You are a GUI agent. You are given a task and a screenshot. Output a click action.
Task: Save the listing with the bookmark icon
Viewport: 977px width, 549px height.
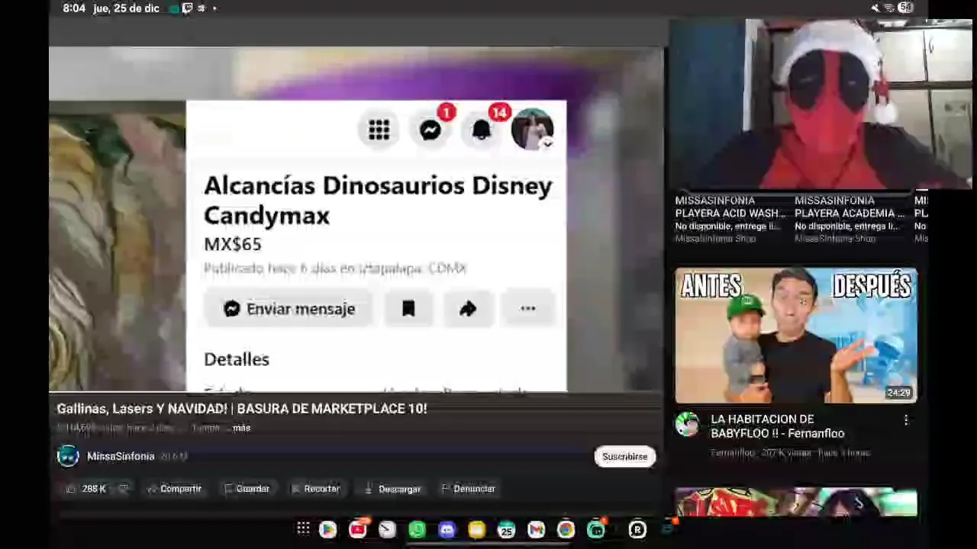click(x=408, y=309)
